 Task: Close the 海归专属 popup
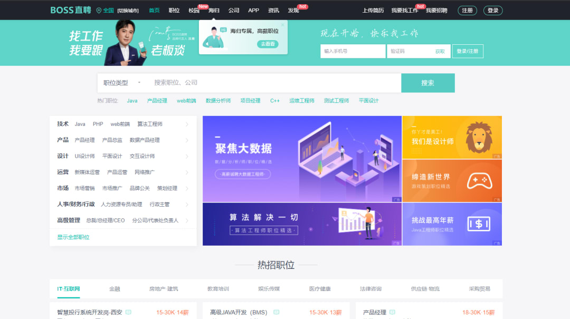pos(282,25)
